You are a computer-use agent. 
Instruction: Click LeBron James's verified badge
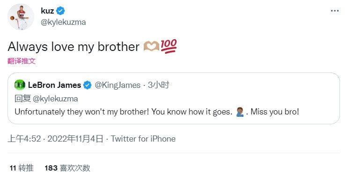coord(87,85)
